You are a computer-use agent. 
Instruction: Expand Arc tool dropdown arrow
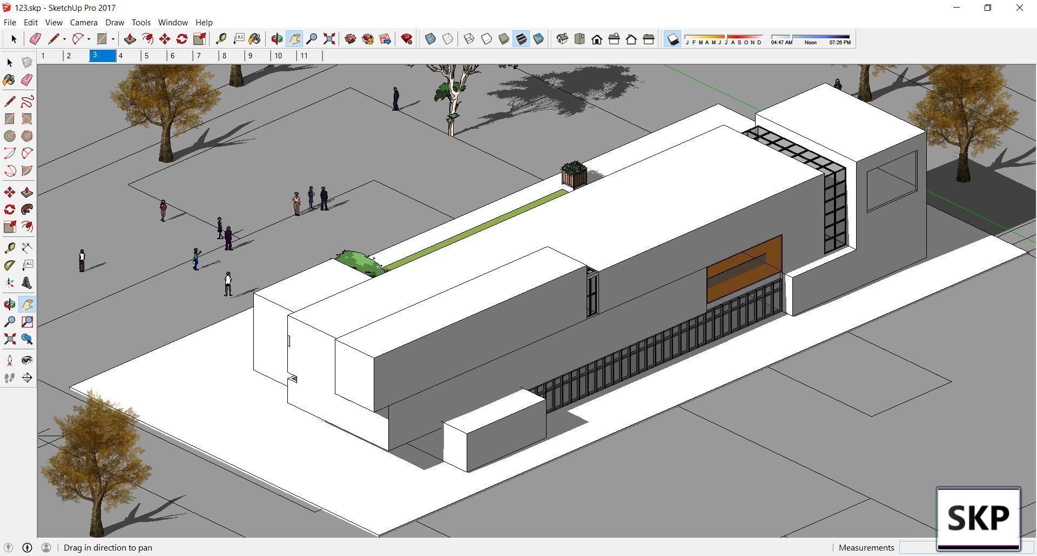click(89, 39)
